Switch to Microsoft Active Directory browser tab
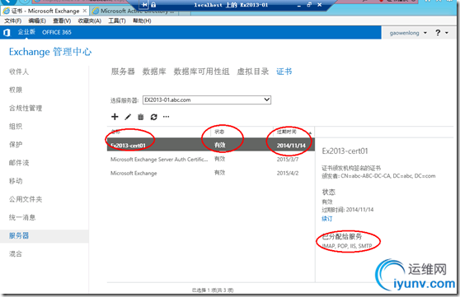460x297 pixels. 134,11
